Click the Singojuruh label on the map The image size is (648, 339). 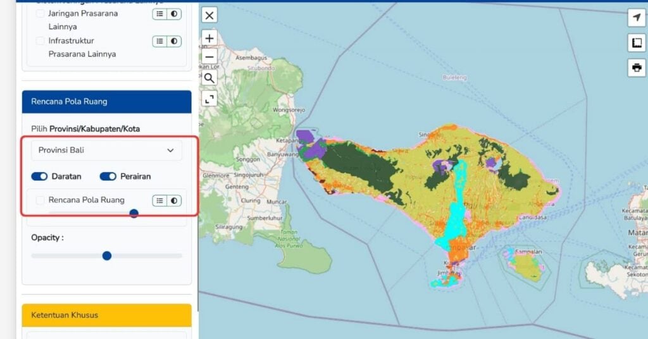(x=247, y=175)
